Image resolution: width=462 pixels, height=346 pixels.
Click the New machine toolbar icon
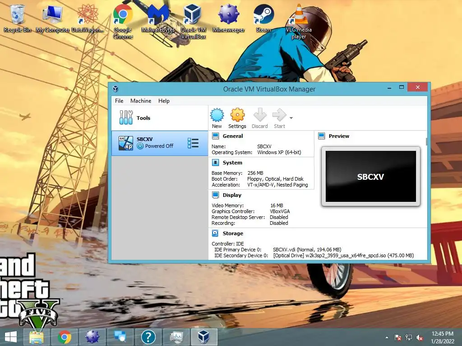click(217, 118)
